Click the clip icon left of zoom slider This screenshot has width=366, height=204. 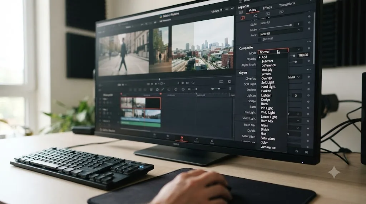tap(189, 89)
